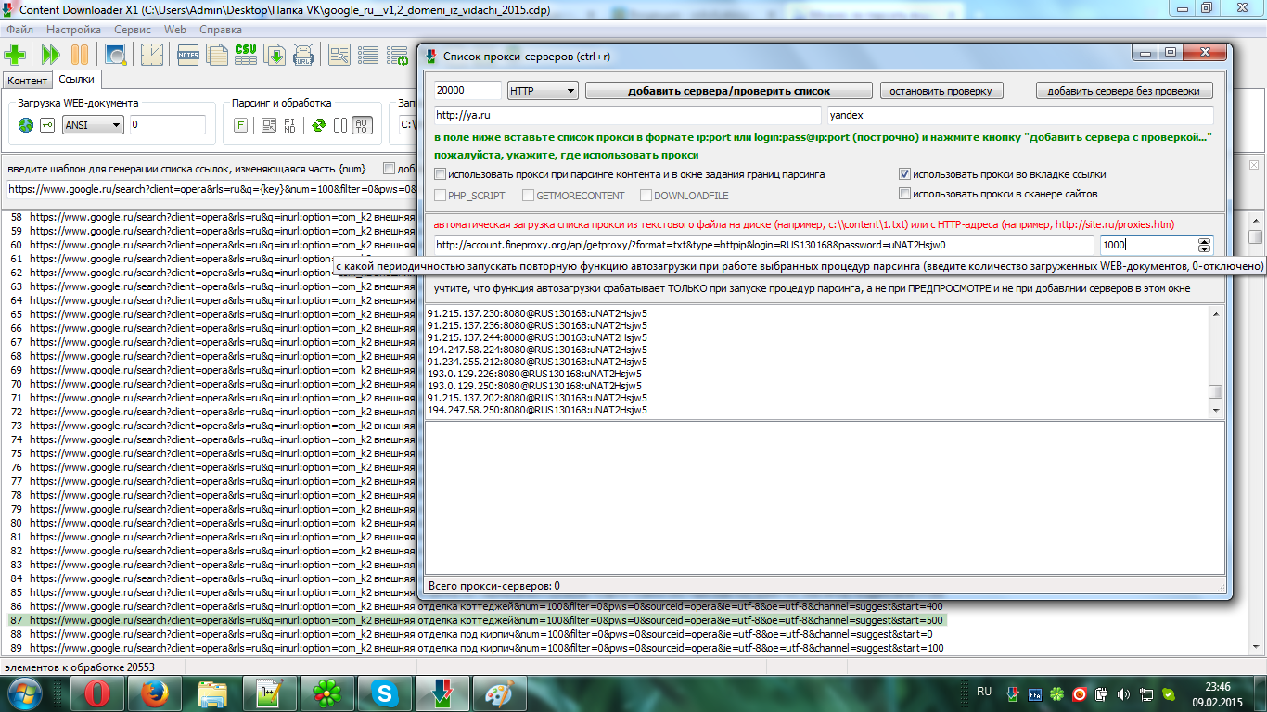
Task: Open the scheduler clock icon
Action: (x=151, y=55)
